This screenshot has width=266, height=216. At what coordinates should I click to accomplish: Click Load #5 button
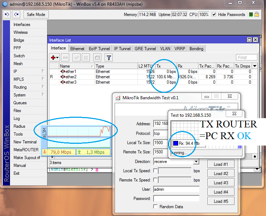tap(221, 201)
